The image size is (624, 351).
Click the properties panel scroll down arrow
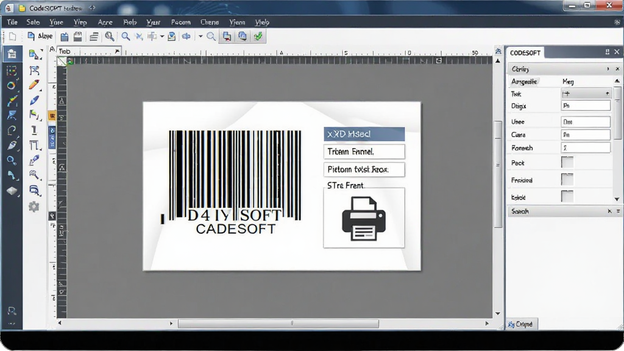click(x=617, y=199)
